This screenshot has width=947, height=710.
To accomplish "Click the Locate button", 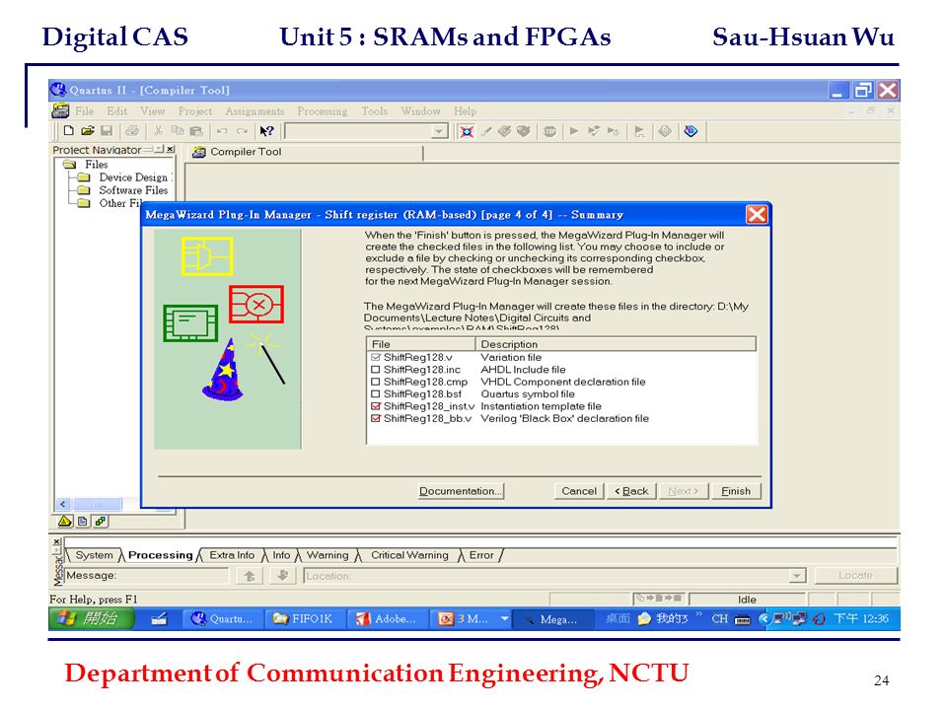I will pos(855,575).
